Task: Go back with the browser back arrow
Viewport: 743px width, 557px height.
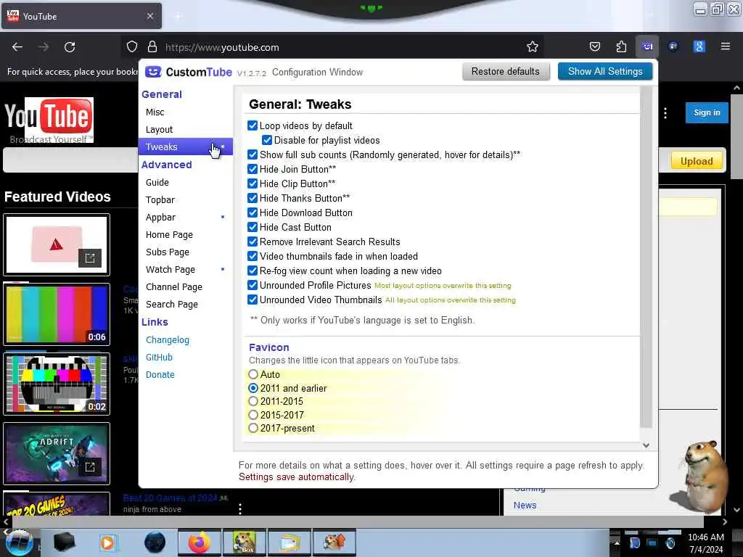Action: [17, 47]
